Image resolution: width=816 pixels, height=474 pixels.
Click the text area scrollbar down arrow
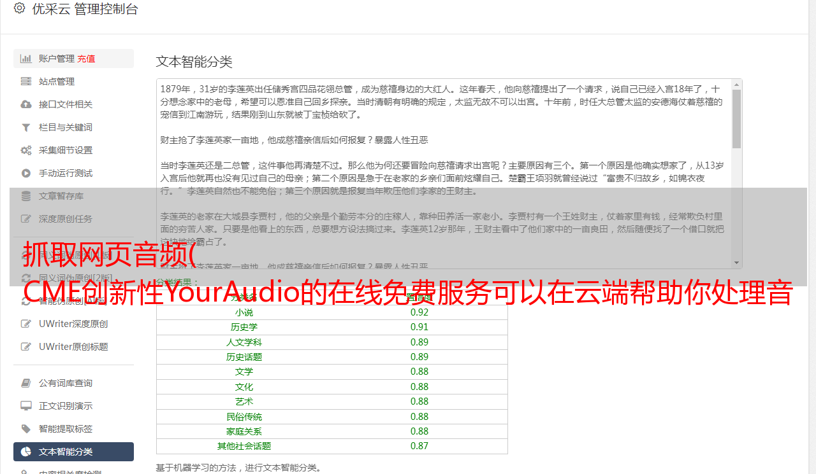pos(737,263)
